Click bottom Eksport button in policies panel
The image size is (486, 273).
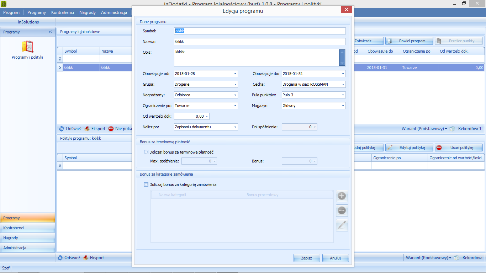[94, 258]
